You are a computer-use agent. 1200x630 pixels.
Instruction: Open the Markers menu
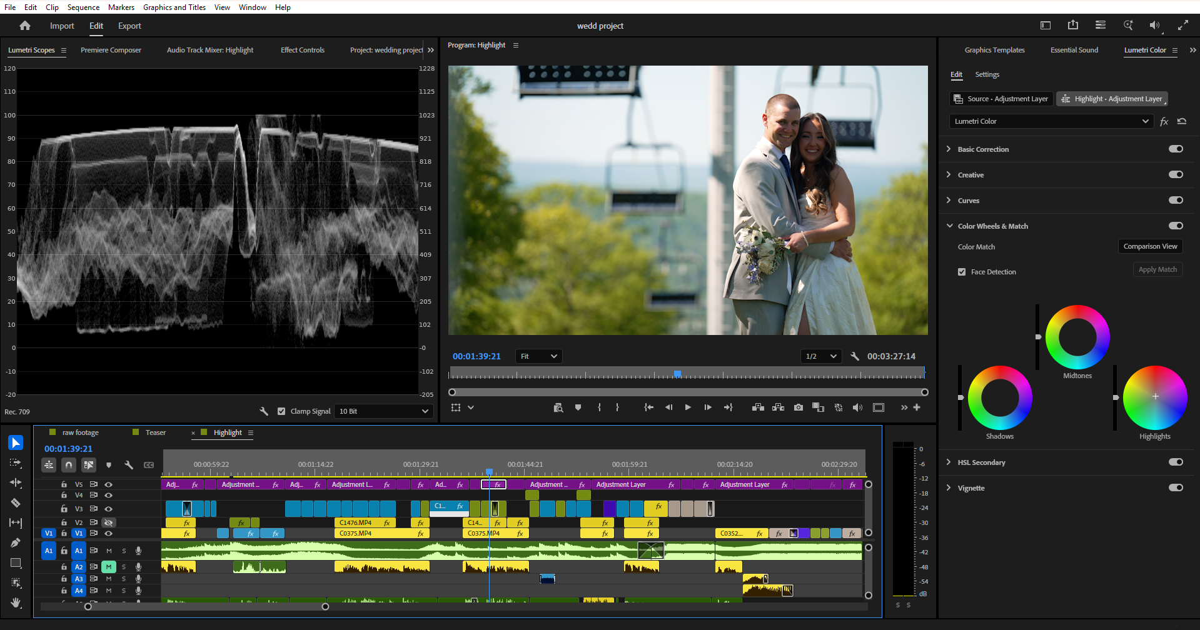(121, 7)
